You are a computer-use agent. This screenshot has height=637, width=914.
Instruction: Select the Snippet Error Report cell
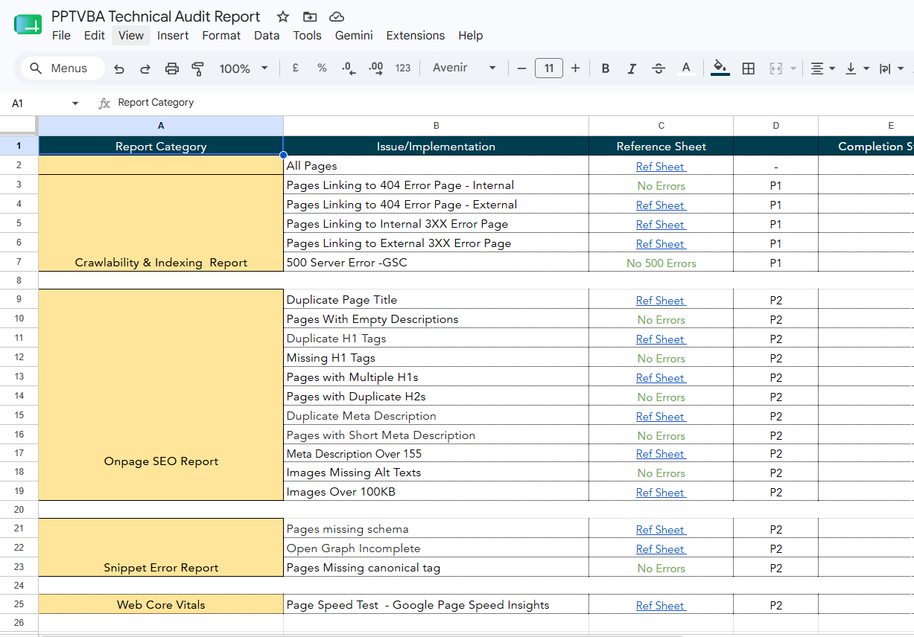(161, 548)
